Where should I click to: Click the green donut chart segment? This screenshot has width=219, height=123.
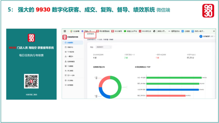[x=119, y=87]
